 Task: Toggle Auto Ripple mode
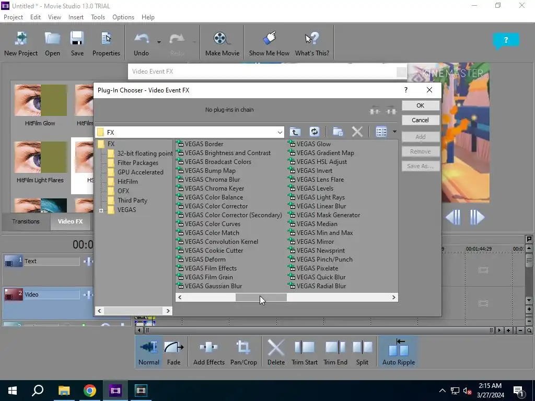[x=399, y=352]
